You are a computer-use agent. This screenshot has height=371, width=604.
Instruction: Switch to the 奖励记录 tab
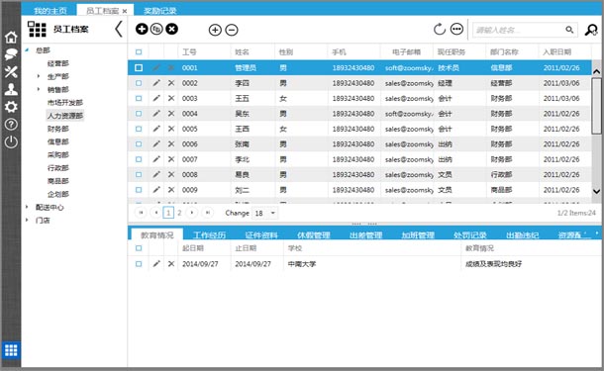159,11
